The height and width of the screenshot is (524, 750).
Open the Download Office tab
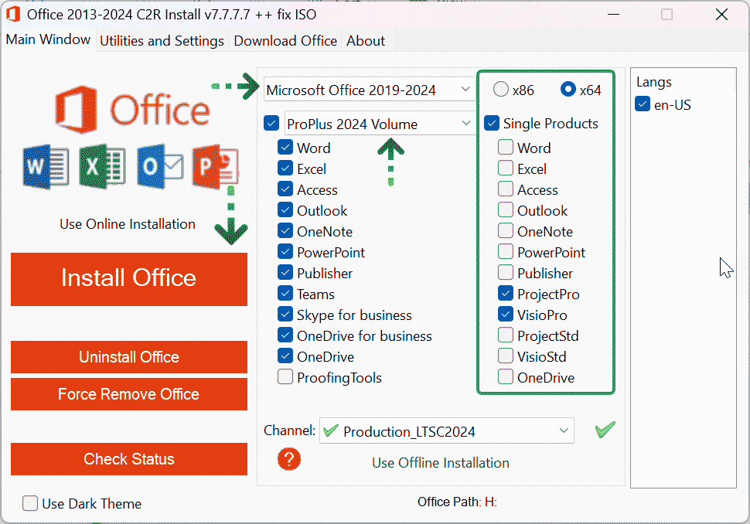click(285, 41)
